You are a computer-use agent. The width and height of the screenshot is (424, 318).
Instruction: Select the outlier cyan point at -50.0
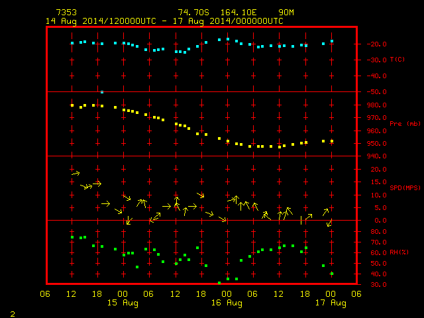point(102,92)
